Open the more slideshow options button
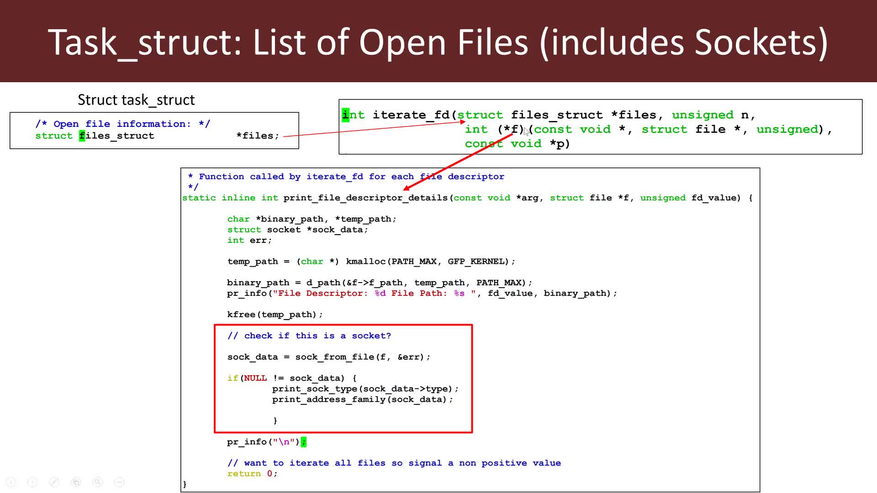Image resolution: width=877 pixels, height=493 pixels. point(119,482)
